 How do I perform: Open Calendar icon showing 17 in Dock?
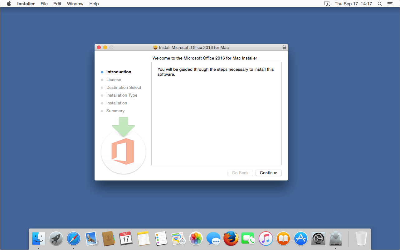pos(126,239)
